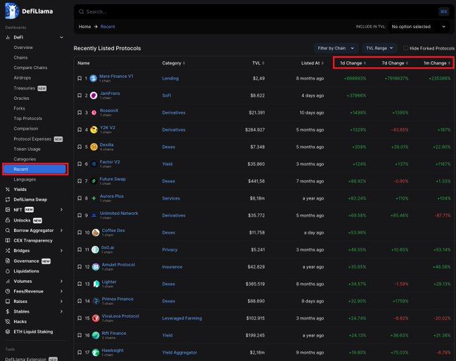Click RoseonX logo icon

click(94, 113)
